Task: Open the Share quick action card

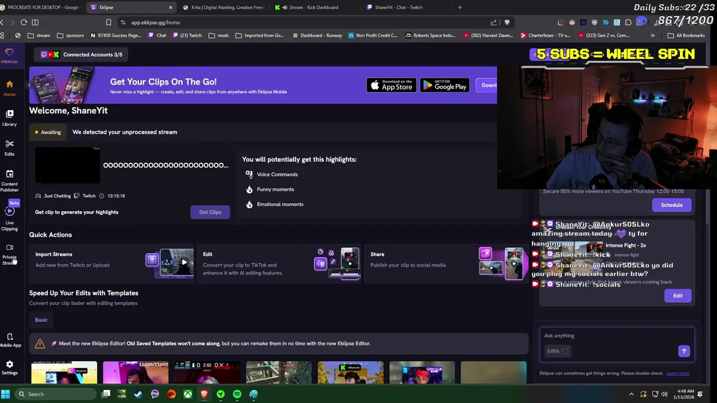Action: point(446,263)
